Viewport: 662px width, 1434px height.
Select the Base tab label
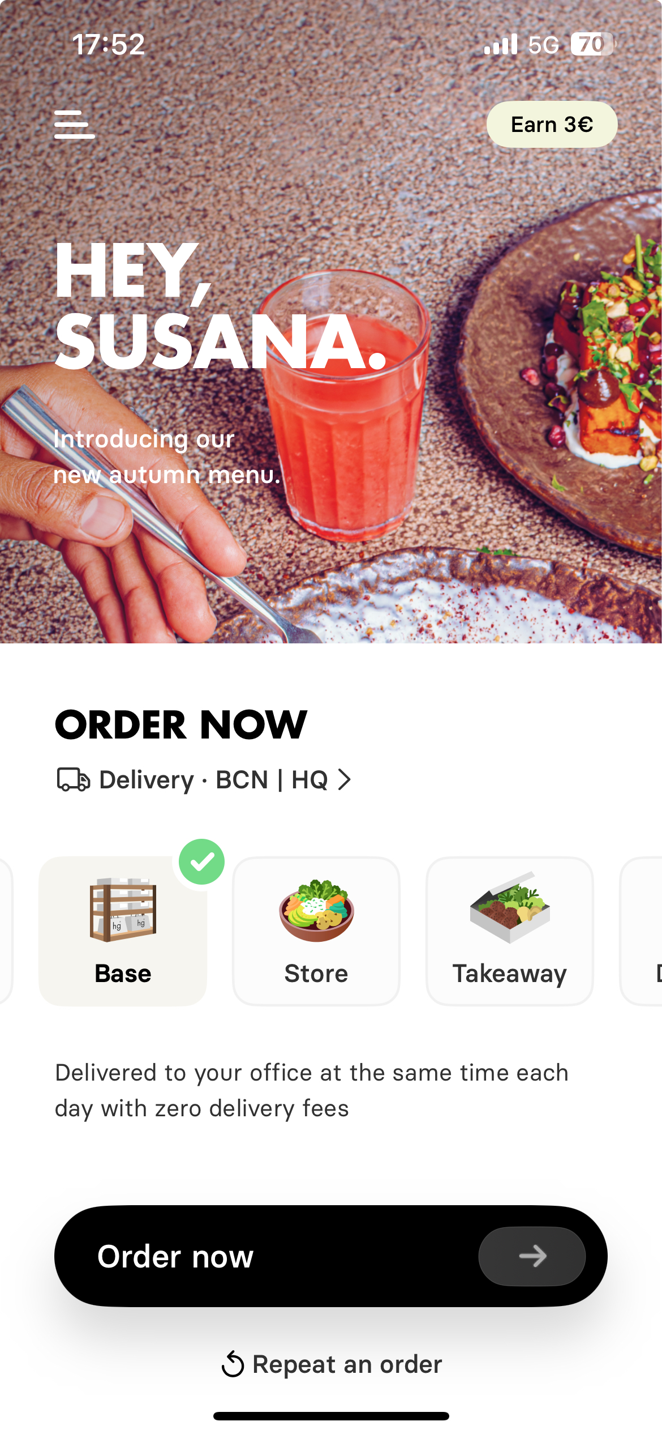(x=123, y=974)
